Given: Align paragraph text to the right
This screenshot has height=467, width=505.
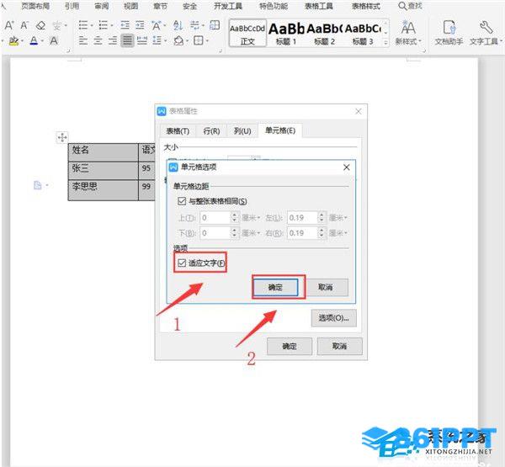Looking at the screenshot, I should point(113,40).
